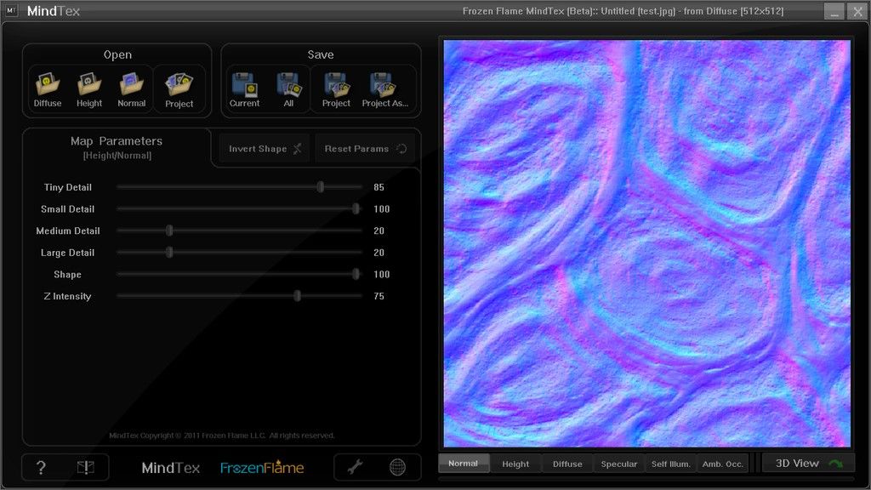Switch to the Specular map tab
The width and height of the screenshot is (871, 490).
click(x=619, y=464)
